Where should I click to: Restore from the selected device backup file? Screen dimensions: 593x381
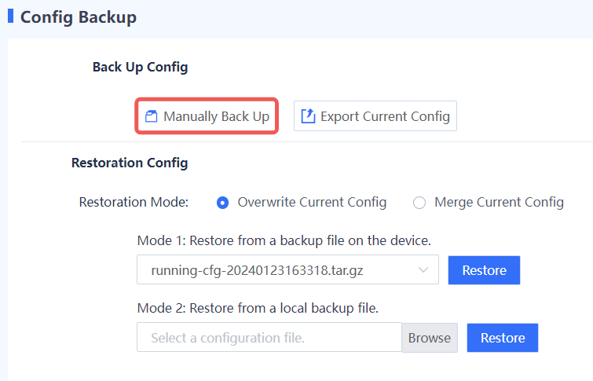point(484,270)
